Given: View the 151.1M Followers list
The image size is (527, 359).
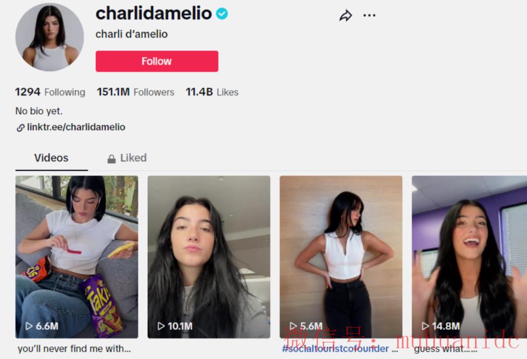Looking at the screenshot, I should pos(135,92).
